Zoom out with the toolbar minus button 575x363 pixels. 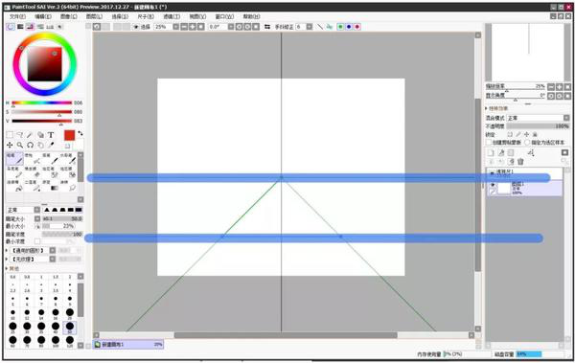coord(184,27)
